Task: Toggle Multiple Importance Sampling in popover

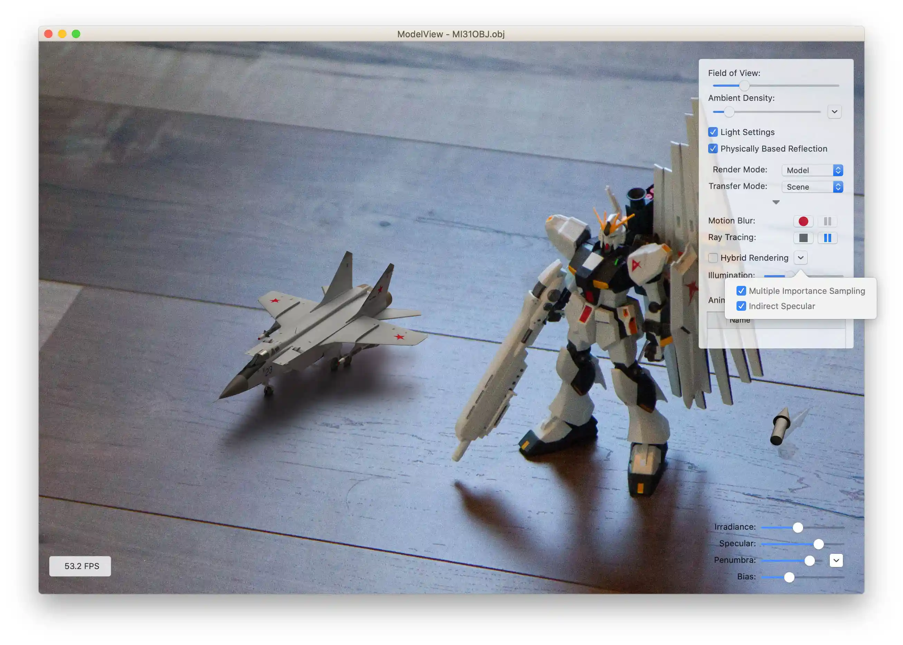Action: tap(741, 291)
